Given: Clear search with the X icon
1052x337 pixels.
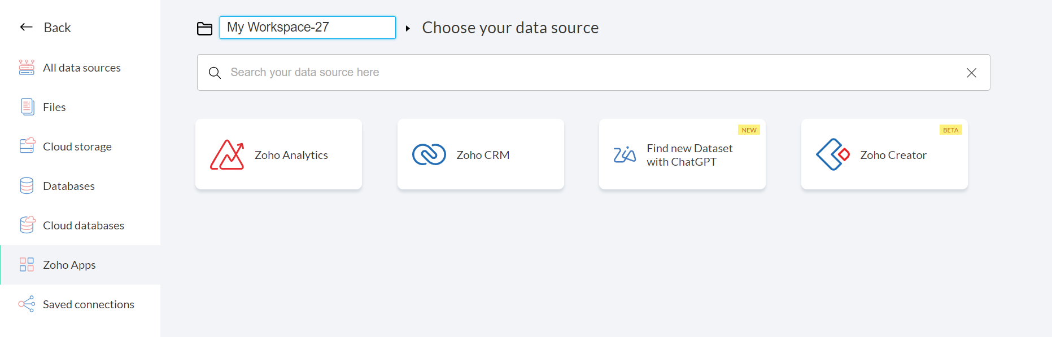Looking at the screenshot, I should click(x=971, y=73).
